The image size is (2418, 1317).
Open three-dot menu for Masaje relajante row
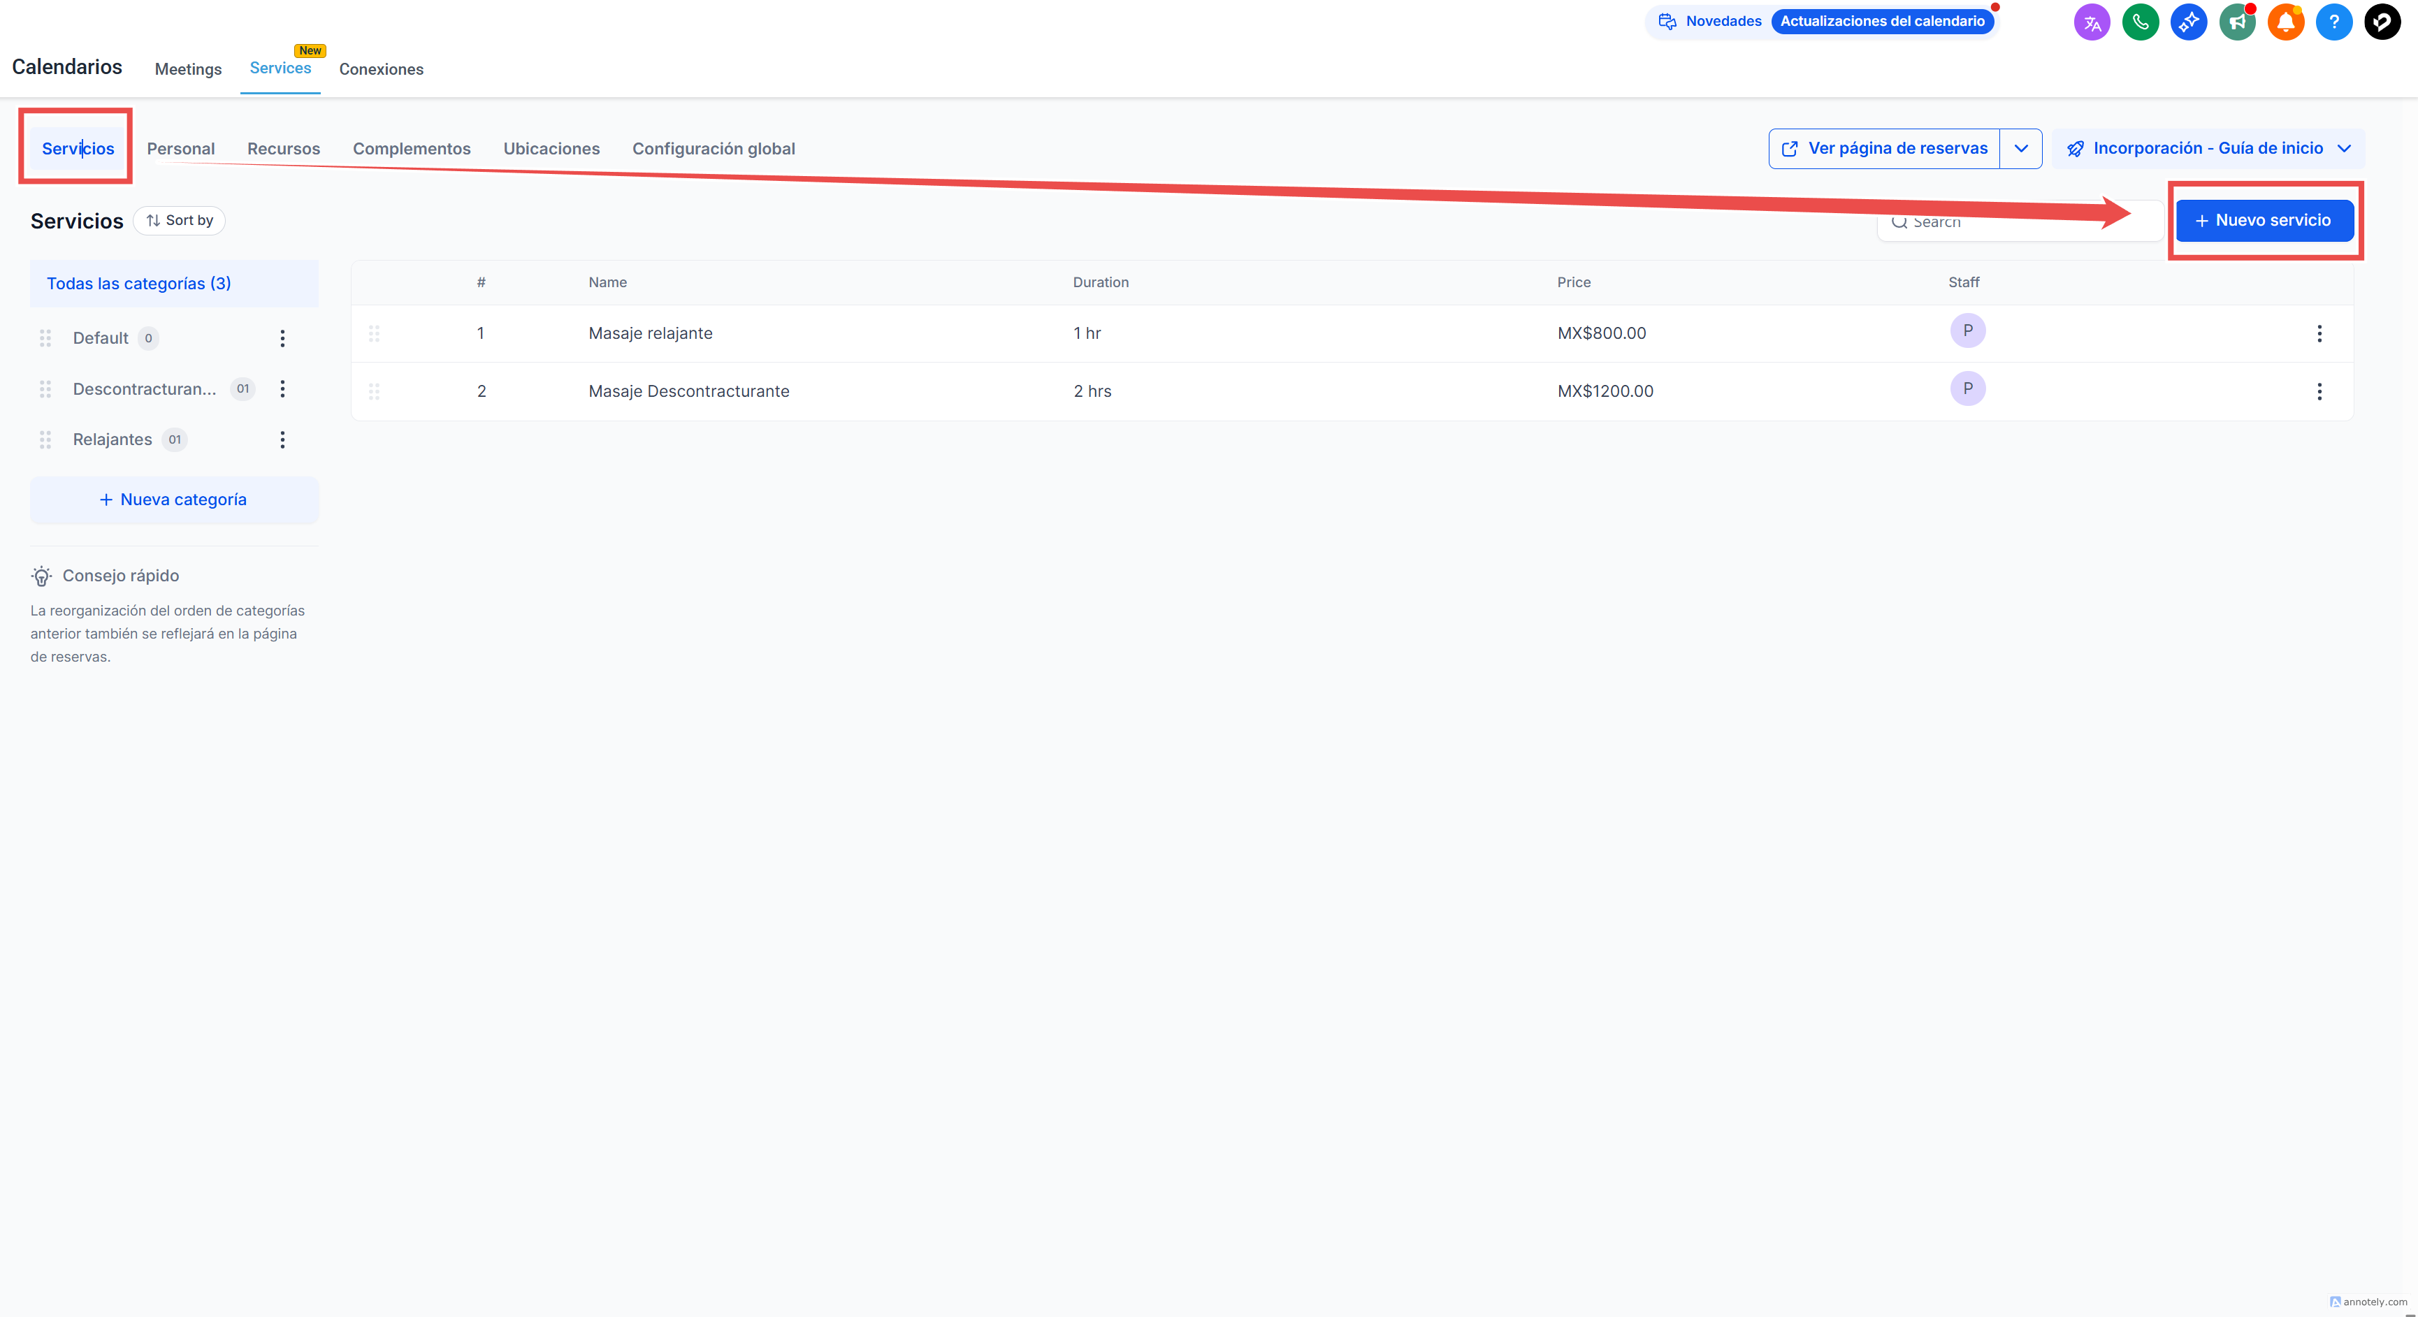tap(2319, 333)
